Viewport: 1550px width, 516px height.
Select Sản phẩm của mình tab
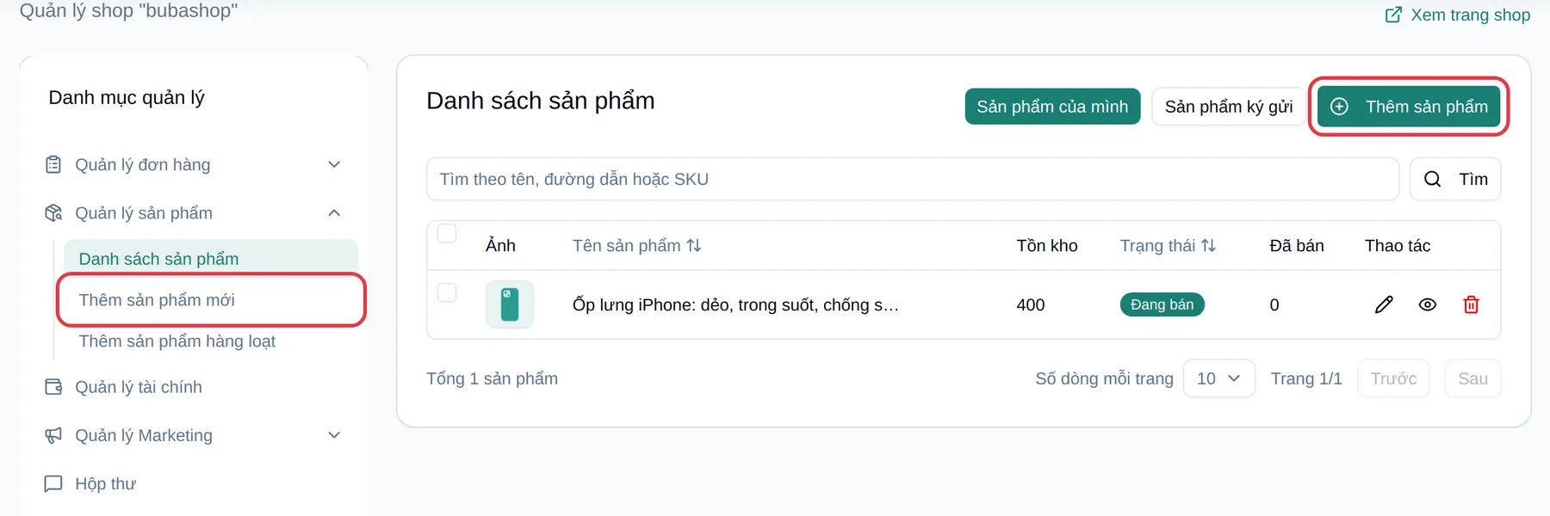(1052, 107)
